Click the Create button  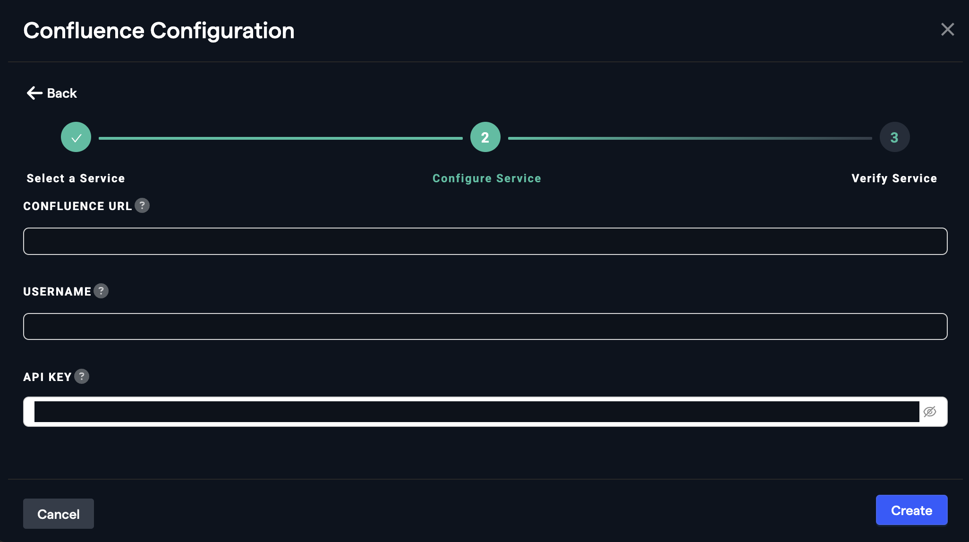click(x=911, y=510)
